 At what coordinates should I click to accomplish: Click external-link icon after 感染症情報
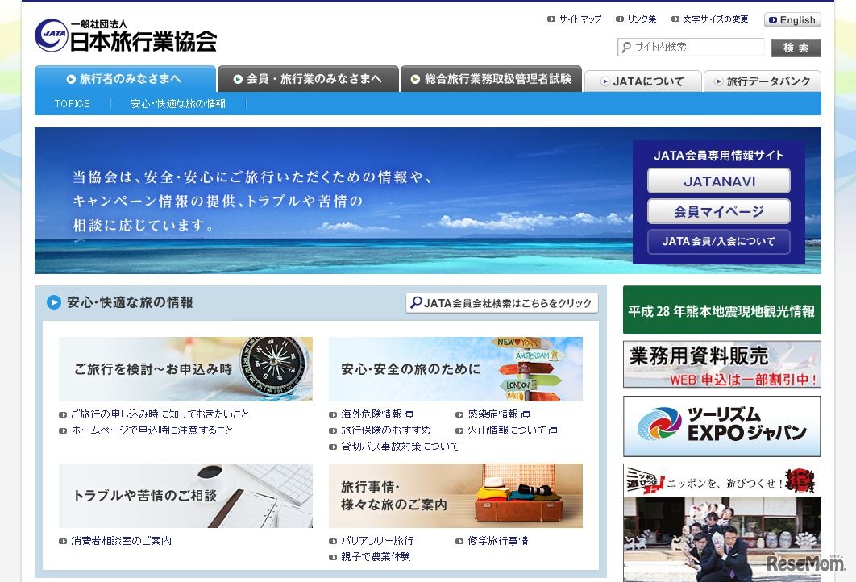[x=526, y=415]
